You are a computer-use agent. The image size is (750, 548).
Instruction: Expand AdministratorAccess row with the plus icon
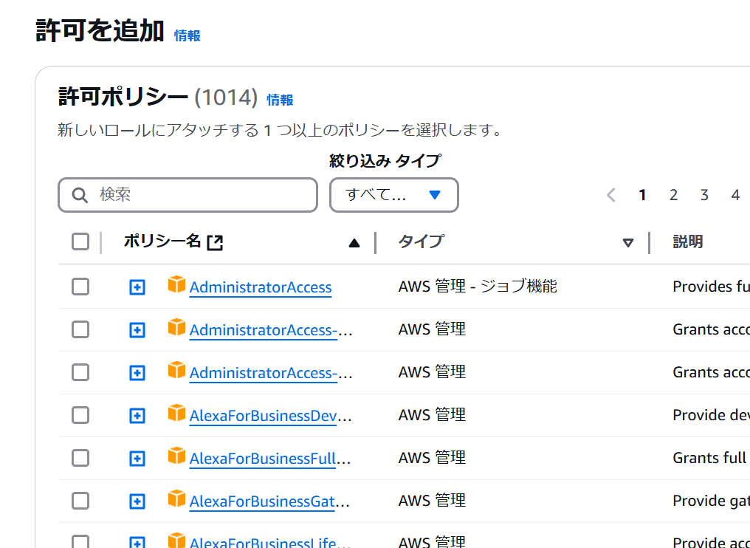coord(137,287)
